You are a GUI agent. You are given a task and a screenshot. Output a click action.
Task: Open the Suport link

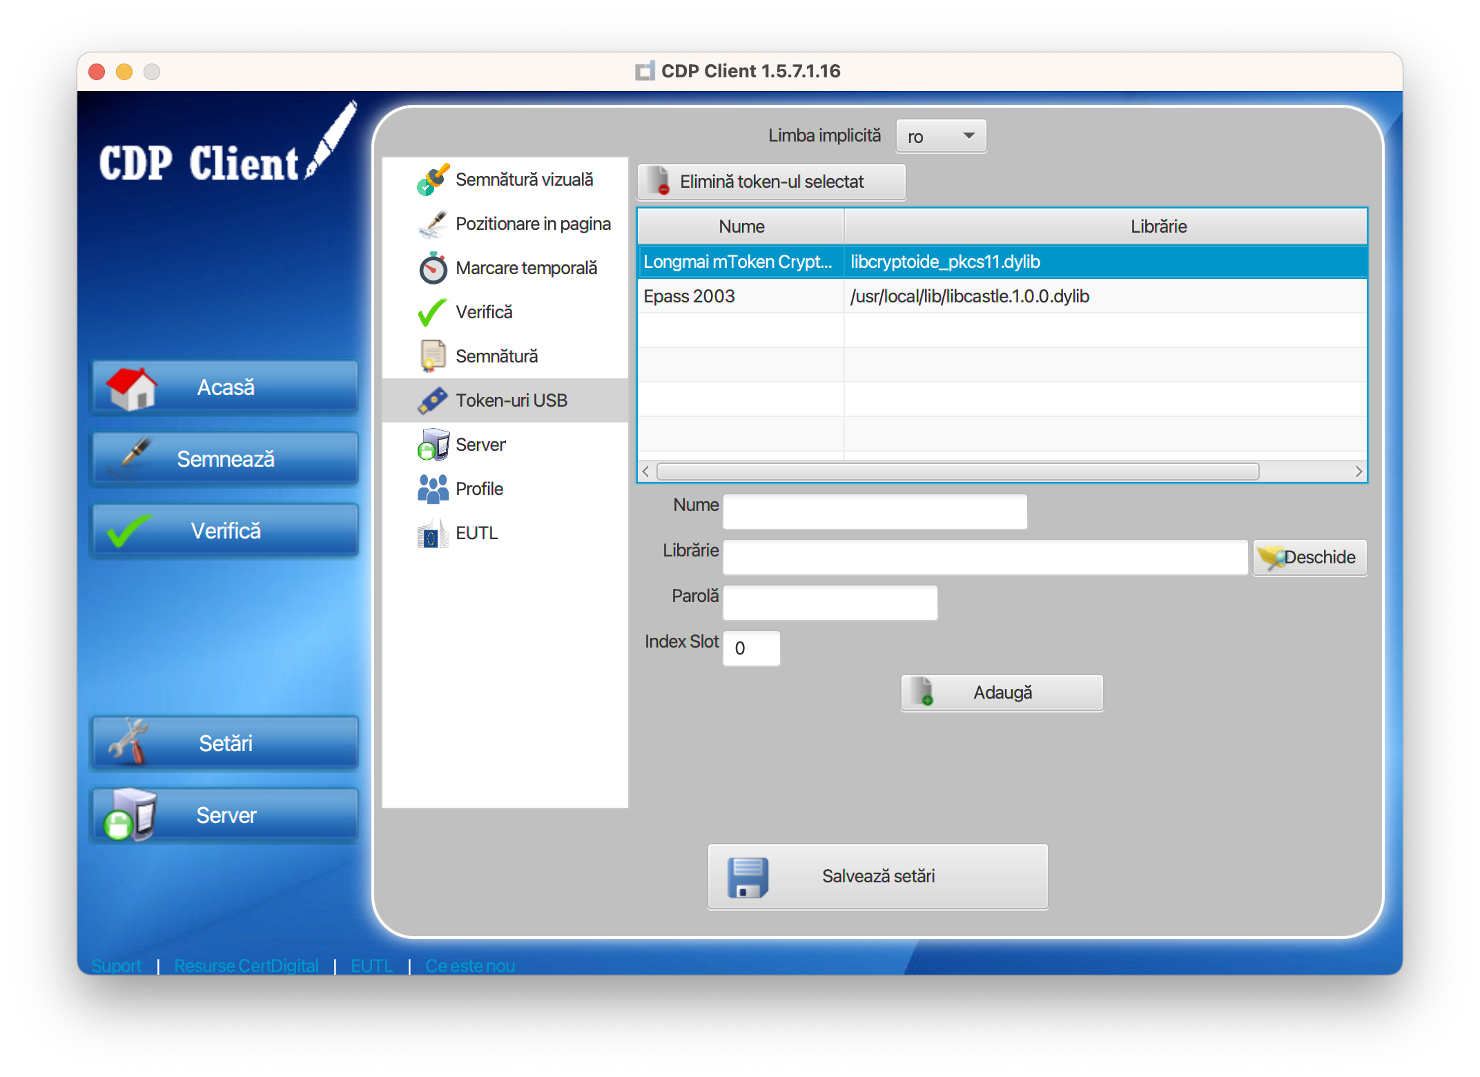[x=116, y=966]
